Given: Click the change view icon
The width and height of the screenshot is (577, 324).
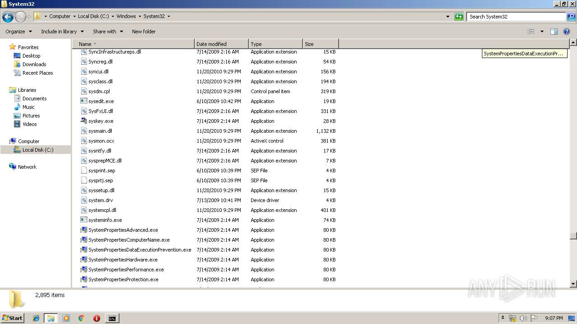Looking at the screenshot, I should click(531, 31).
